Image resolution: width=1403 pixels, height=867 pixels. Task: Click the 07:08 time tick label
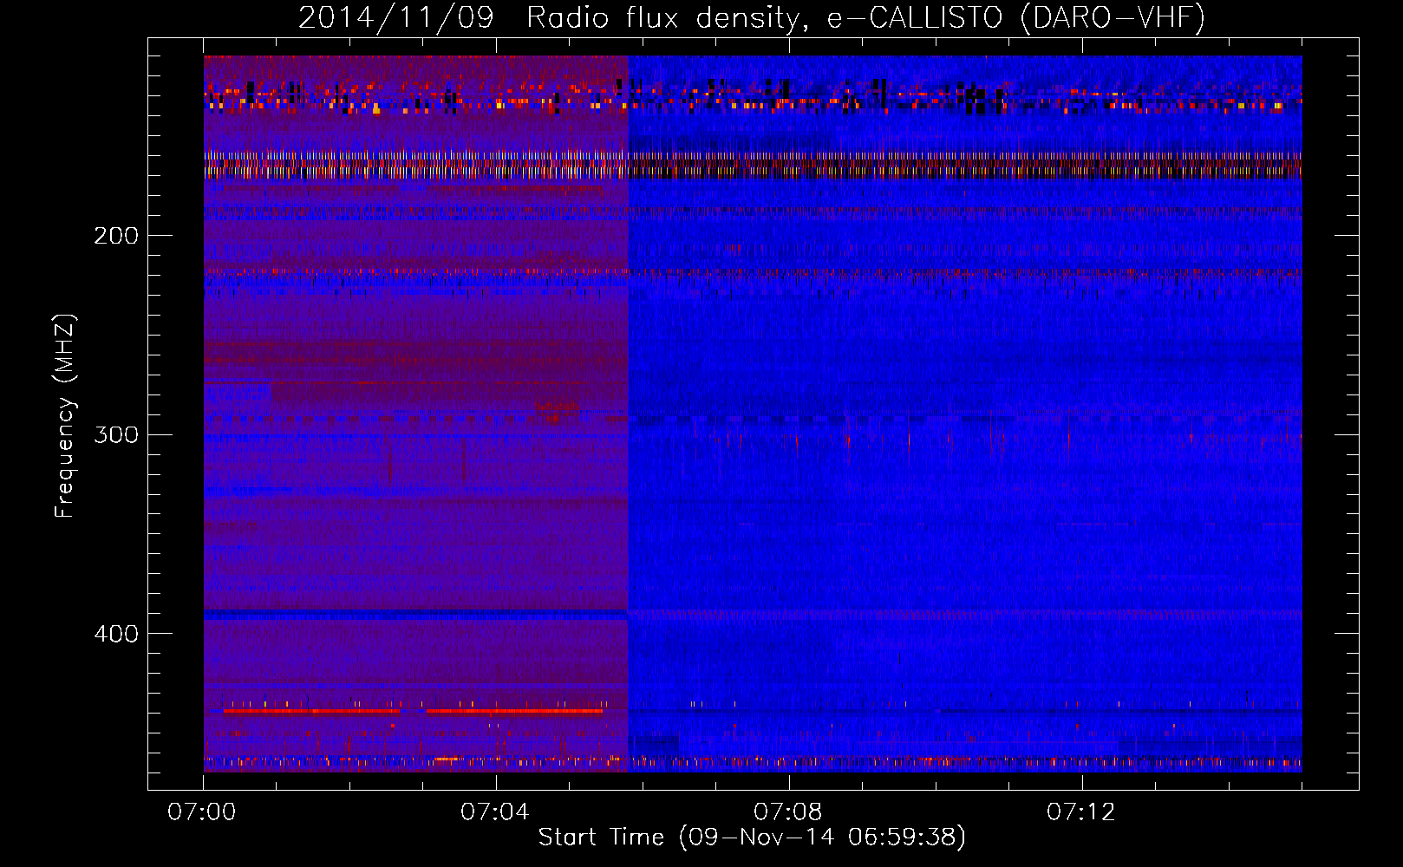point(788,812)
